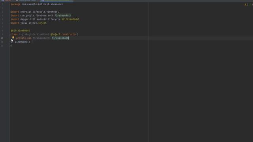The height and width of the screenshot is (142, 253).
Task: Click the LoginRegisterViewModel class name
Action: (34, 34)
